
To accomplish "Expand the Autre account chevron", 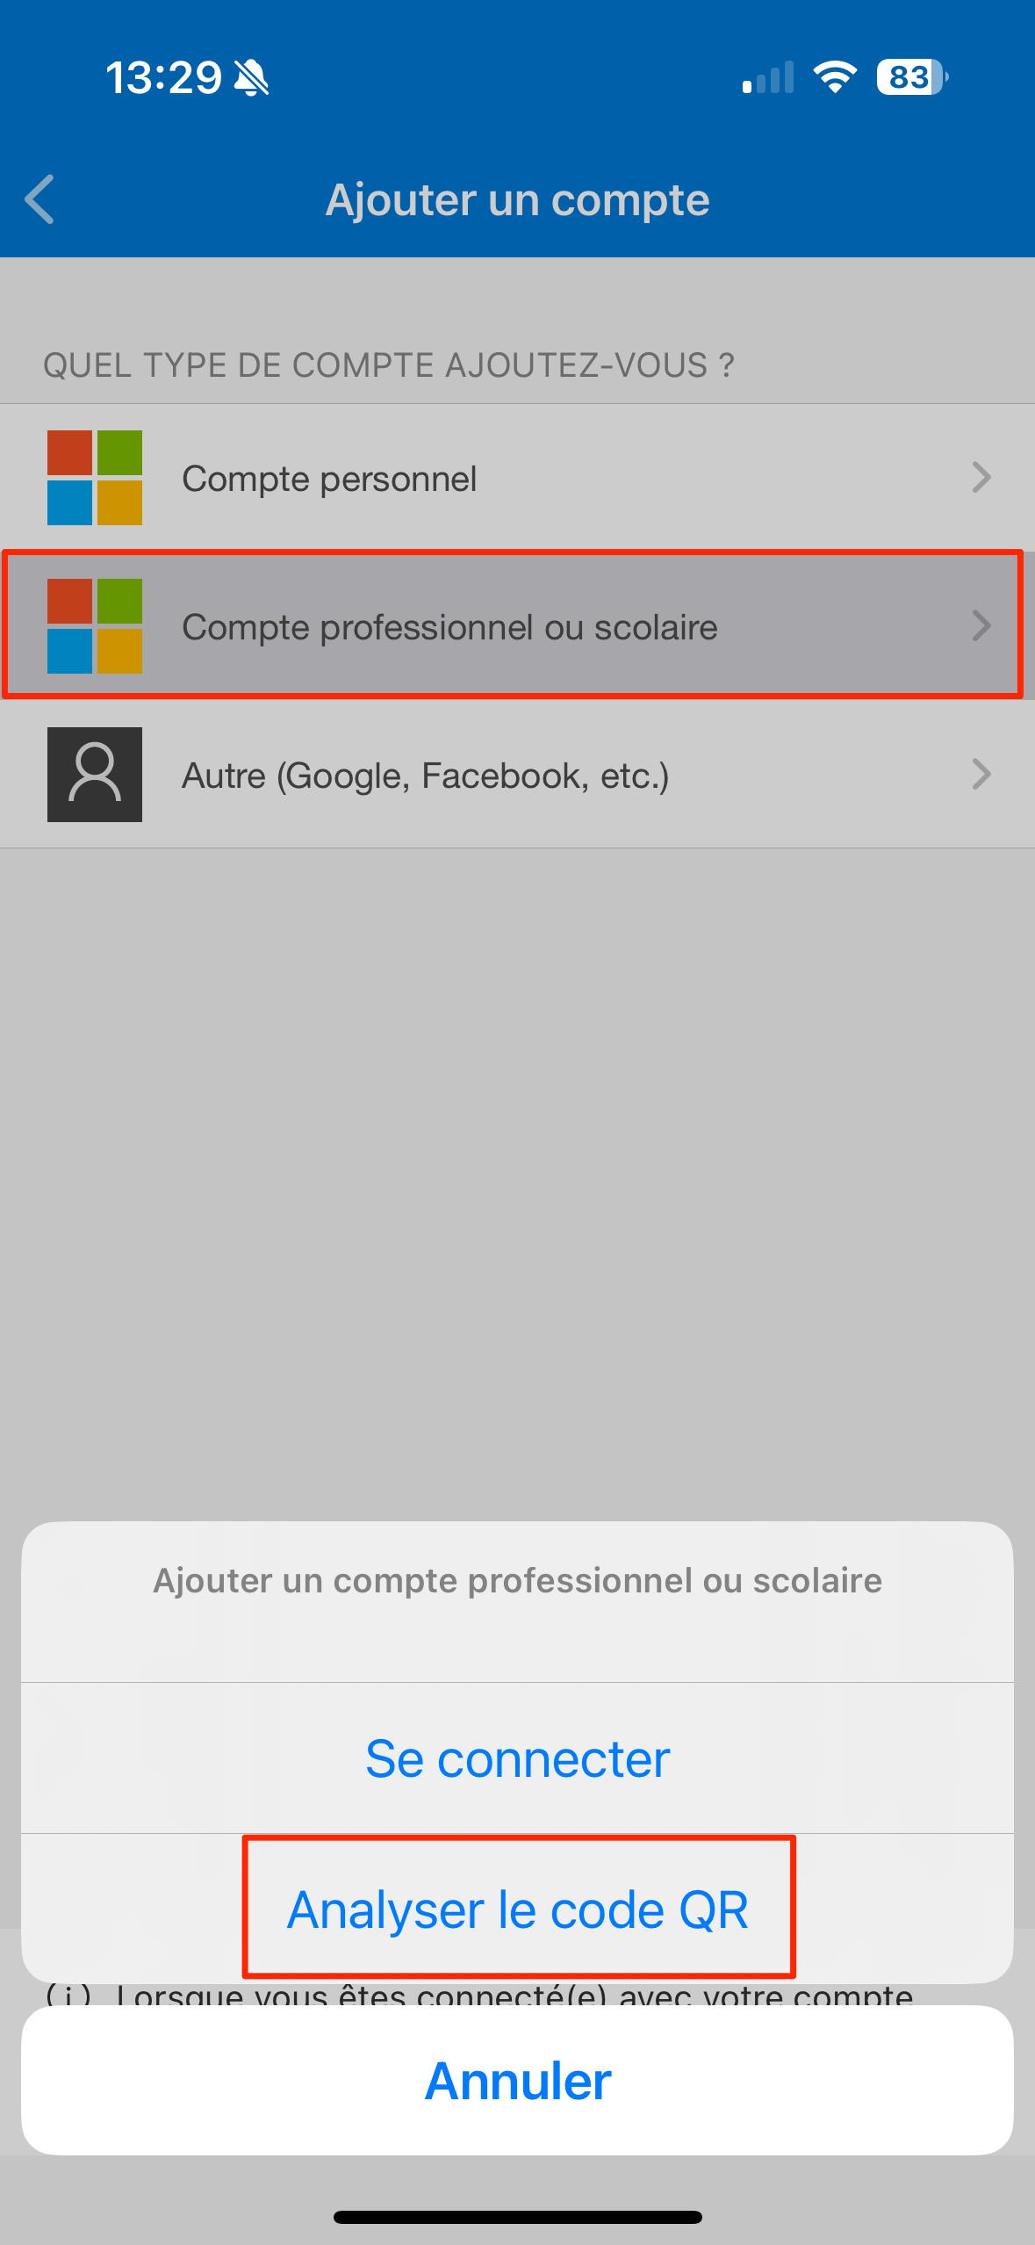I will coord(981,775).
